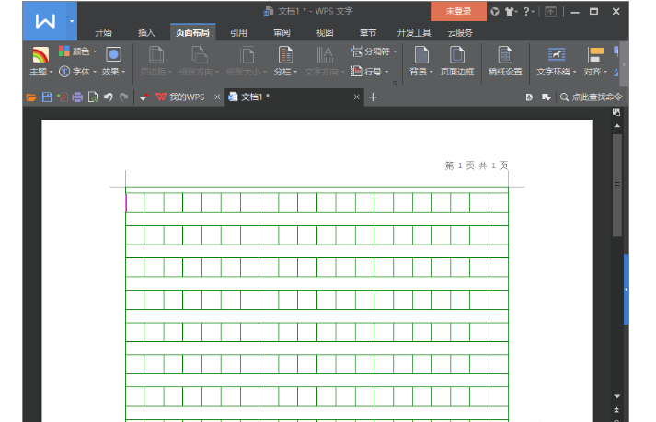Open the 稿纸设置 manuscript paper settings
Screen dimensions: 656x422
coord(504,61)
